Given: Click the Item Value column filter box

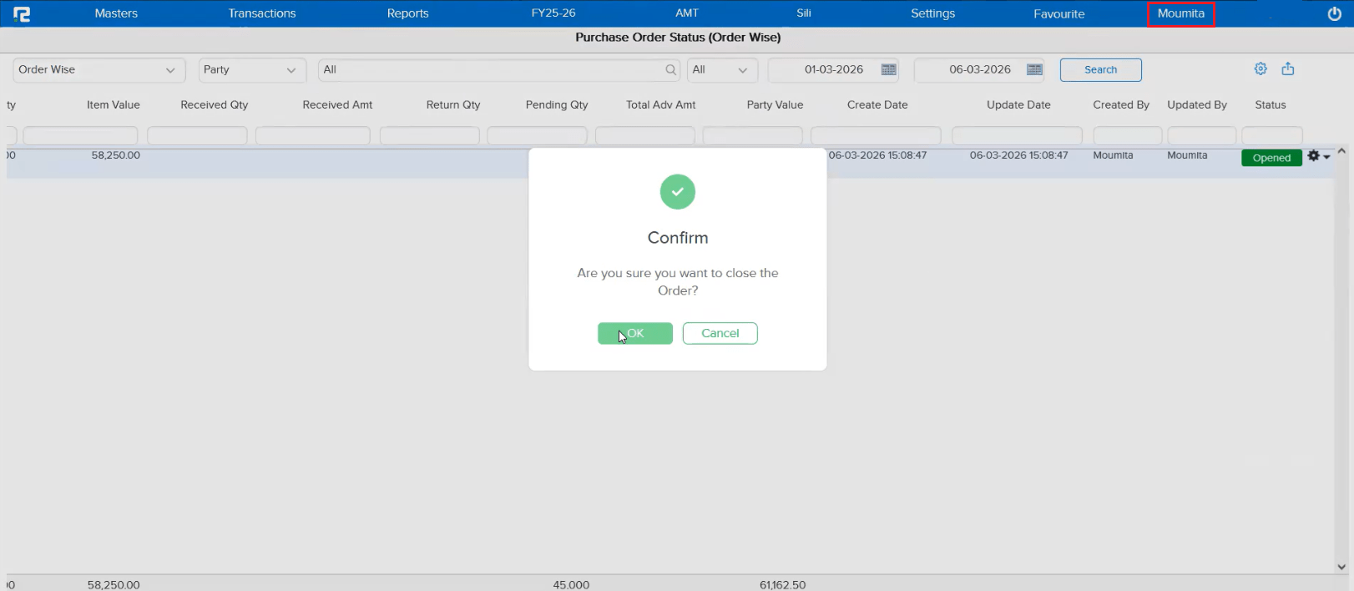Looking at the screenshot, I should (80, 135).
